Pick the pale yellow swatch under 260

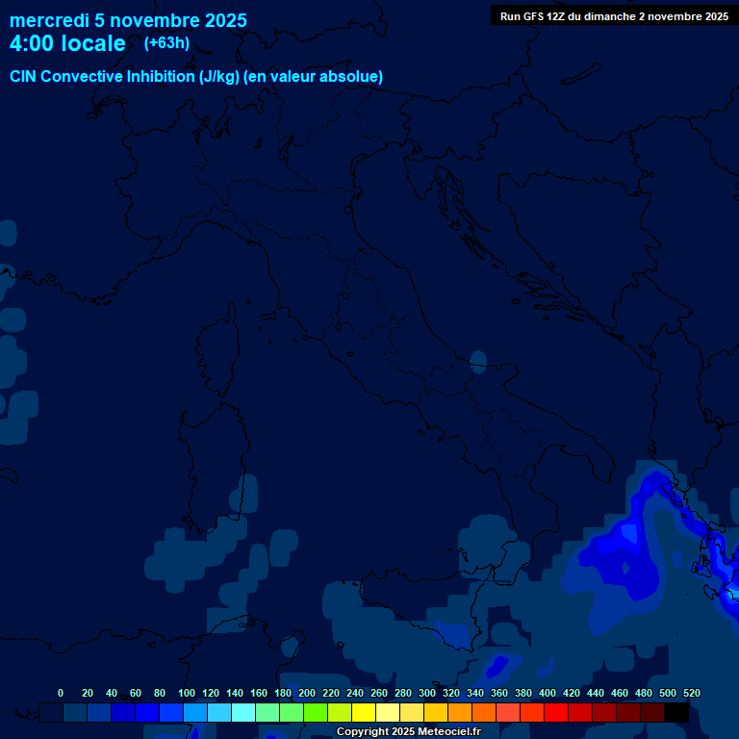coord(388,712)
